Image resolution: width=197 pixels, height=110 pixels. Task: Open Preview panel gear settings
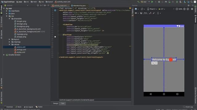(x=188, y=5)
